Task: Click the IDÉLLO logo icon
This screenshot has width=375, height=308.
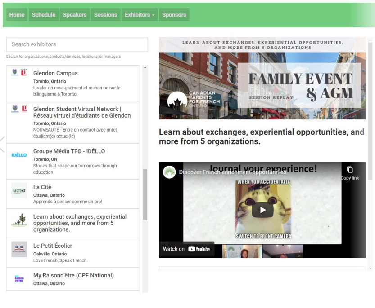Action: click(x=19, y=155)
